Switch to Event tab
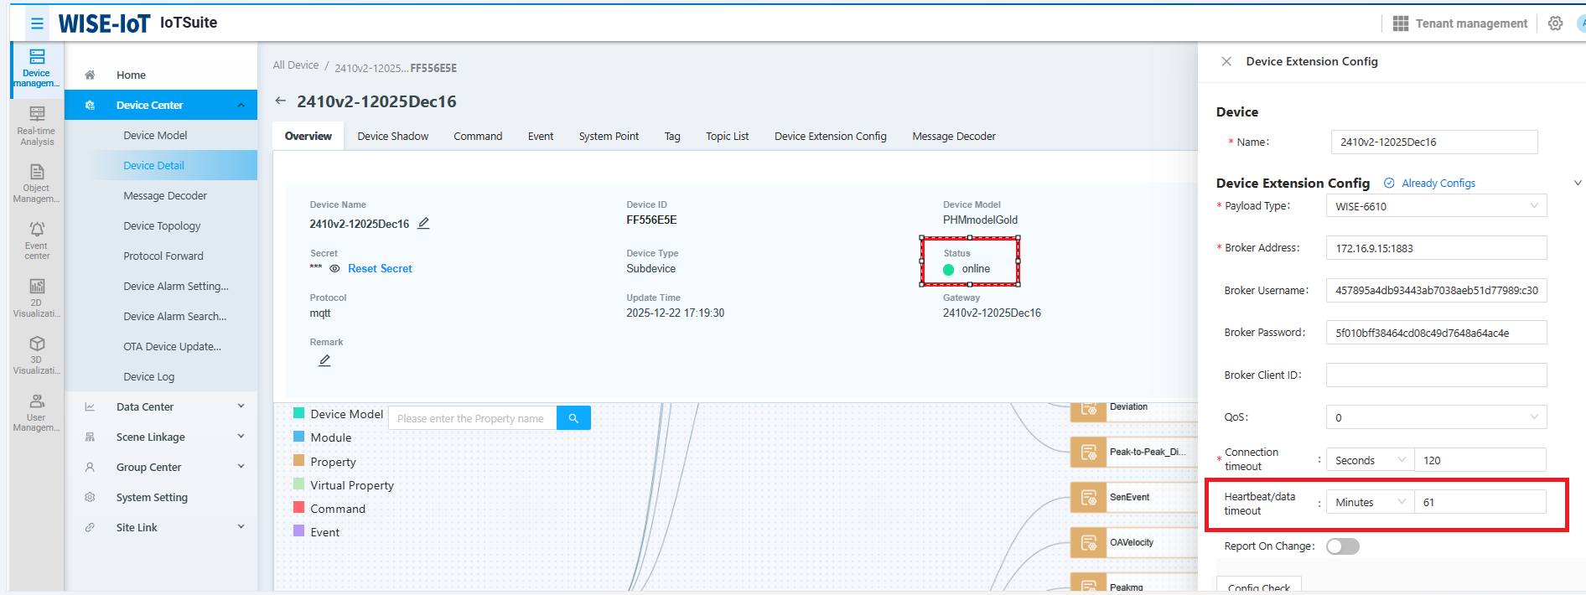 click(541, 136)
